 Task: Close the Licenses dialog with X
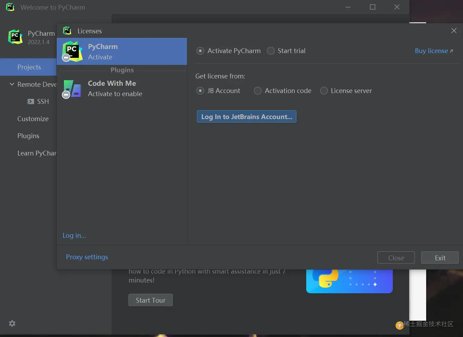(x=454, y=31)
